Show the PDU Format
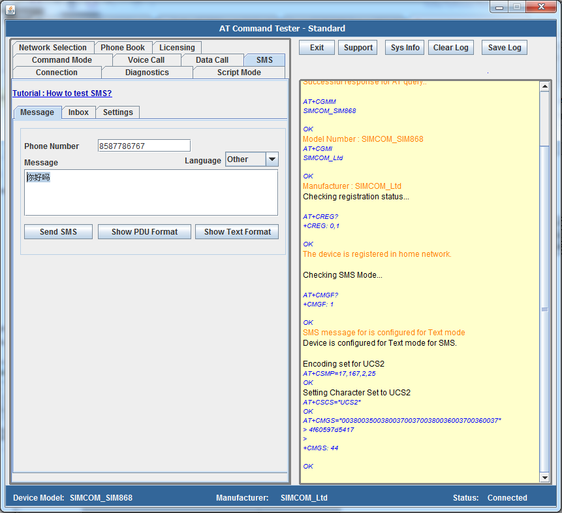Image resolution: width=562 pixels, height=513 pixels. pos(144,232)
